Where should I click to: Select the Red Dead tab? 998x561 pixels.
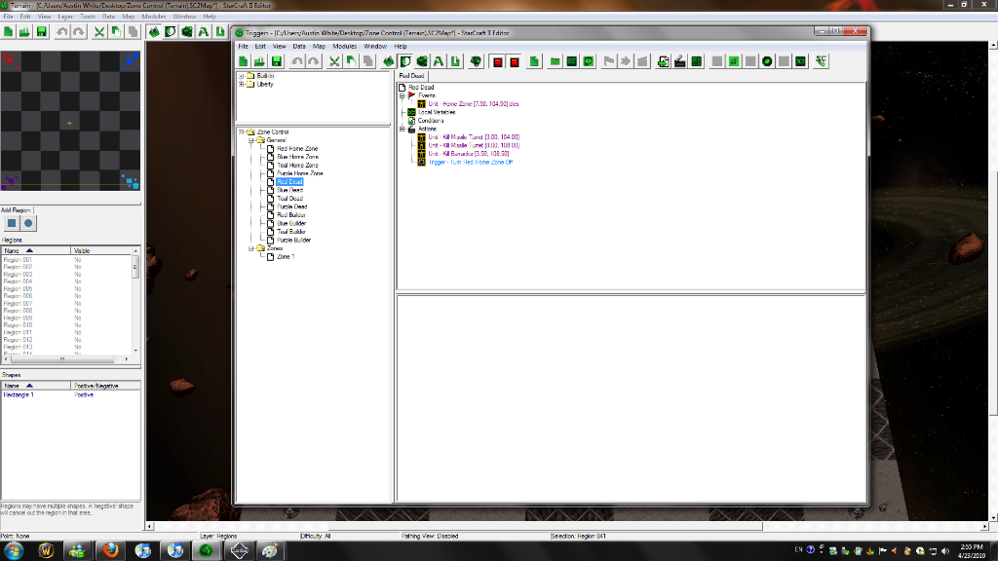point(412,76)
